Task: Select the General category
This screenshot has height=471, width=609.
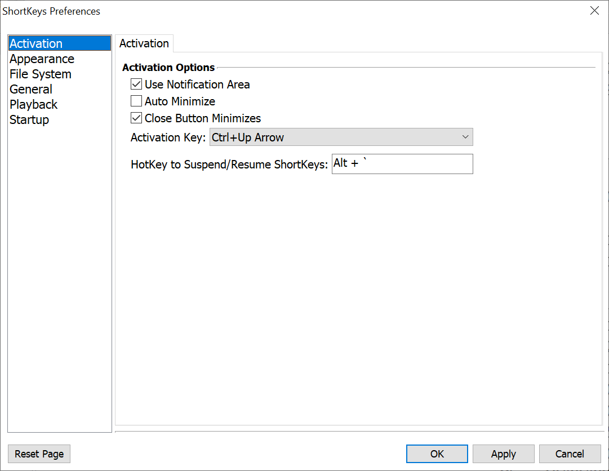Action: pos(31,90)
